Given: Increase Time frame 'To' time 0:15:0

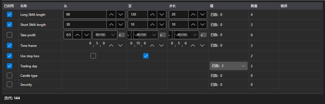Looking at the screenshot, I should pyautogui.click(x=152, y=45).
